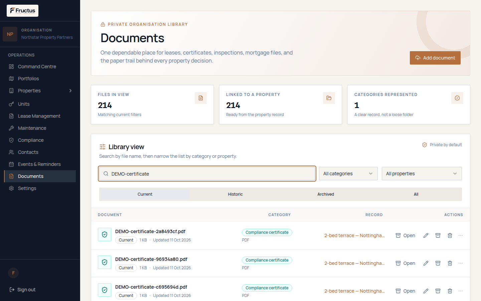Image resolution: width=481 pixels, height=301 pixels.
Task: Archive DEMO-certificate-c695694d.pdf via box icon
Action: click(438, 291)
